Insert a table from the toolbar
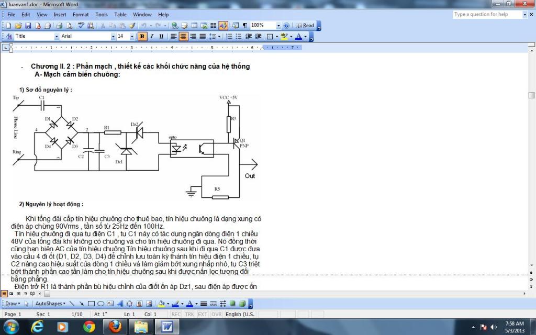This screenshot has height=335, width=536. coord(194,26)
